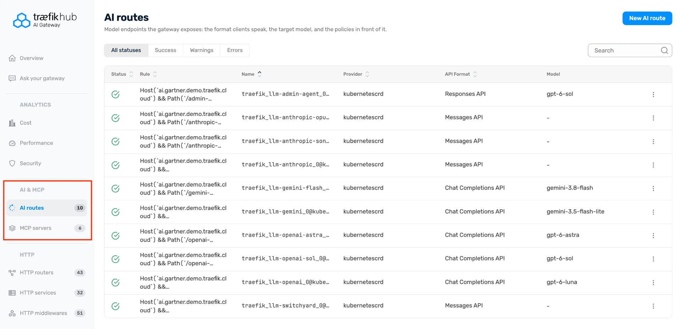Click the HTTP services icon
Screen dimensions: 681x329
tap(12, 293)
